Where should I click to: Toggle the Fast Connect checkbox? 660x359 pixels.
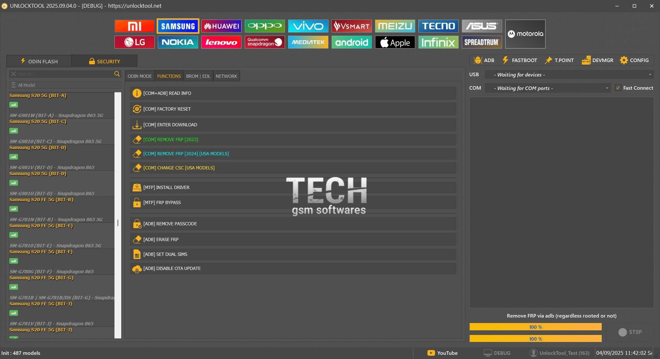click(x=618, y=88)
